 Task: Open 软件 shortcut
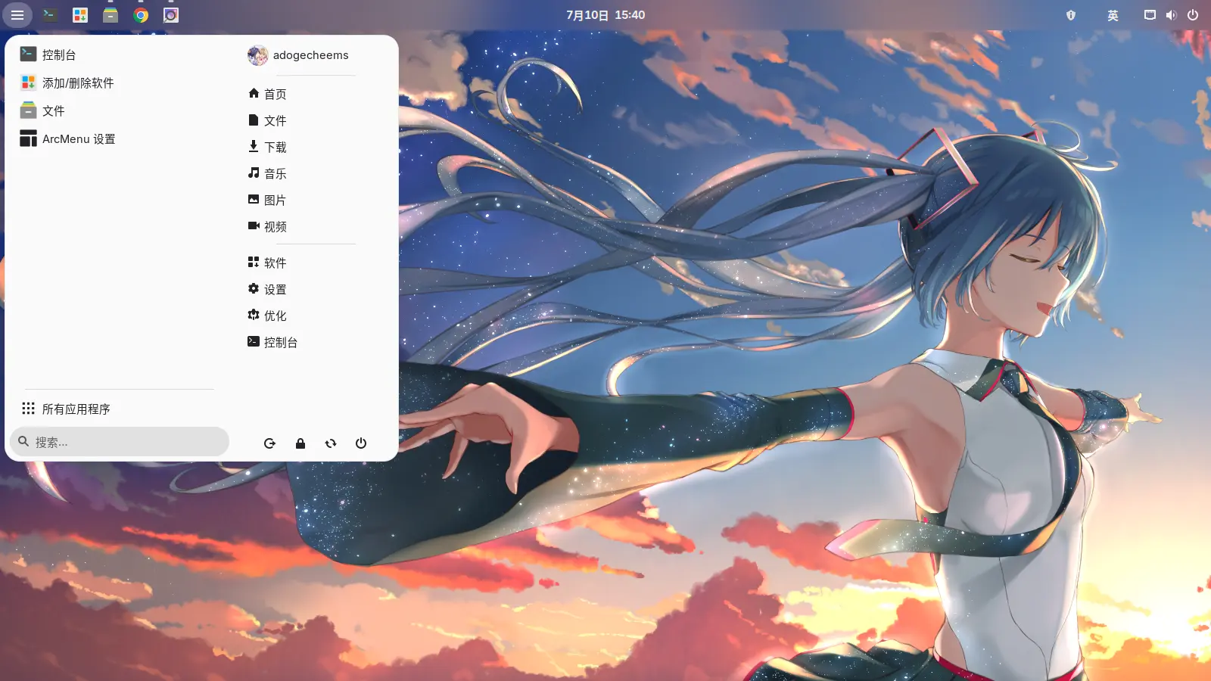(x=316, y=263)
